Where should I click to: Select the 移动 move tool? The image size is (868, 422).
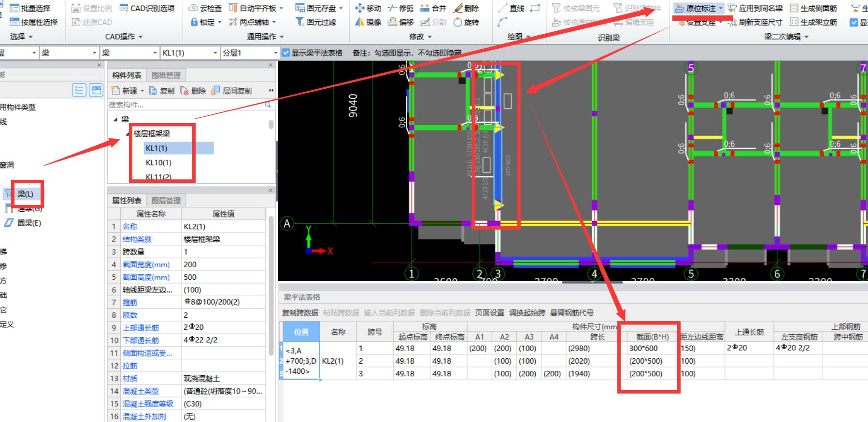368,8
